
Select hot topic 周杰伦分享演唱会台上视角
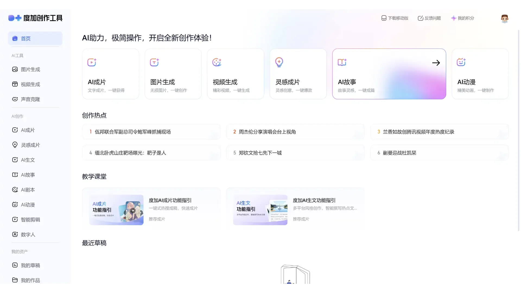pos(295,132)
